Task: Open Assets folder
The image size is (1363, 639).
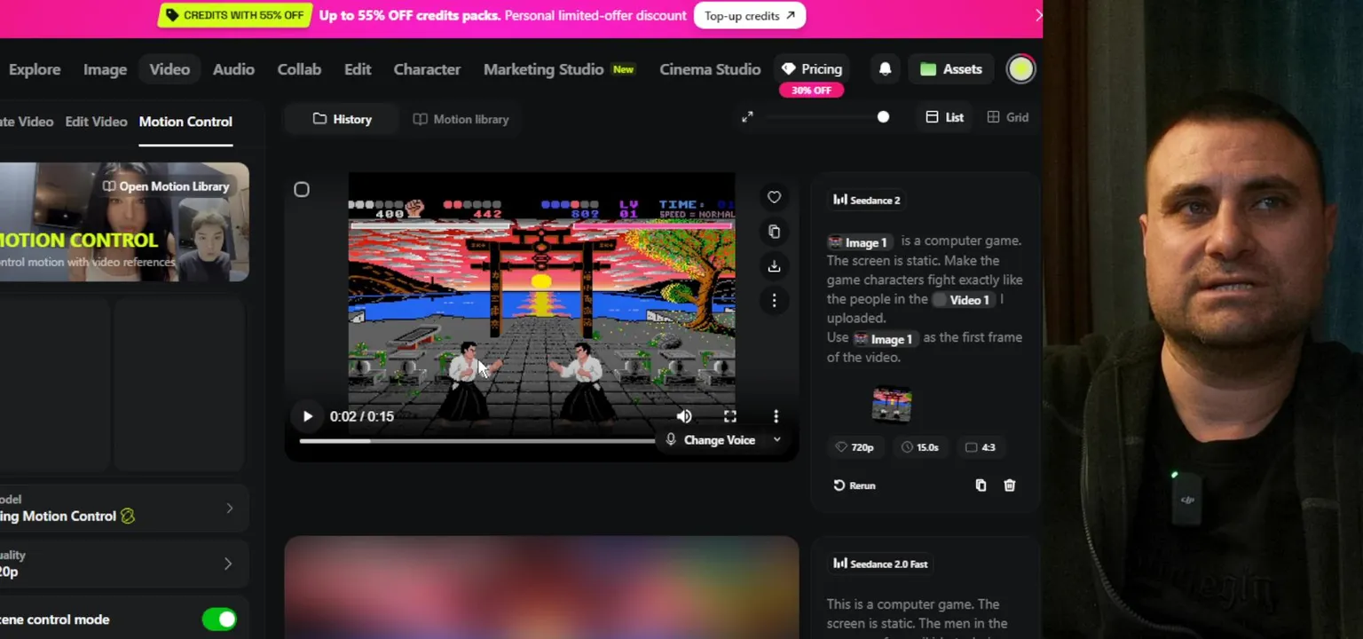Action: coord(950,69)
